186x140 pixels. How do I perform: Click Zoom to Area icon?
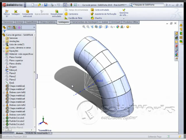pos(88,27)
